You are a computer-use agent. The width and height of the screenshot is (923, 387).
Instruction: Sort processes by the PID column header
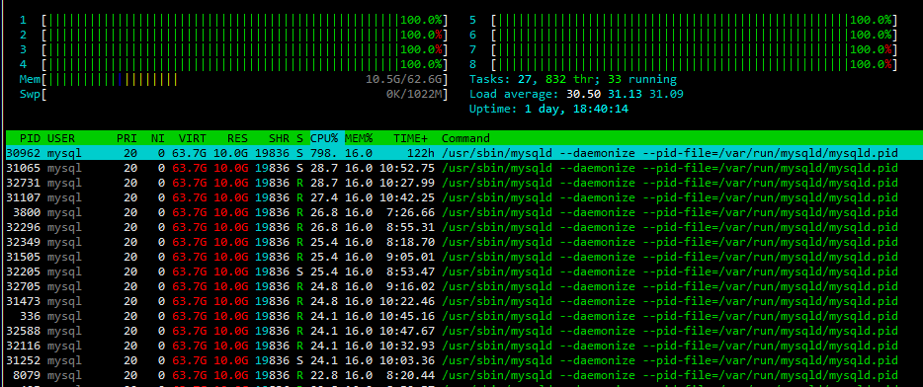[x=30, y=139]
